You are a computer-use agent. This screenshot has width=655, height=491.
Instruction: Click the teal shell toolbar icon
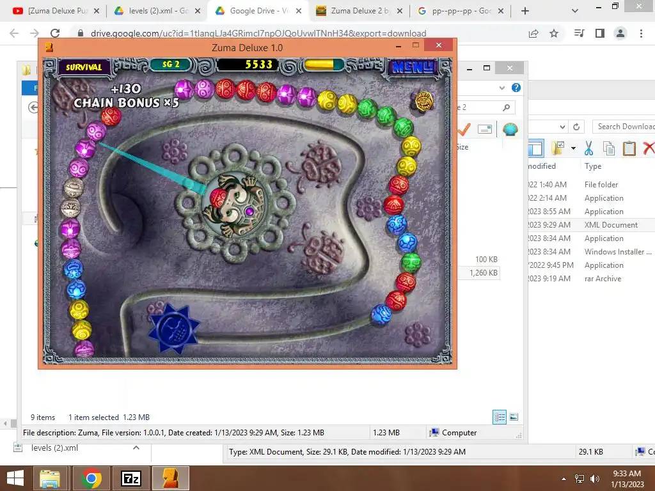[510, 129]
